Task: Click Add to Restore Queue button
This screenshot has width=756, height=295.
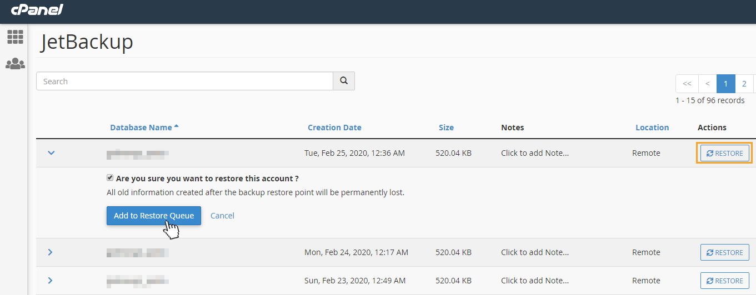Action: tap(154, 216)
